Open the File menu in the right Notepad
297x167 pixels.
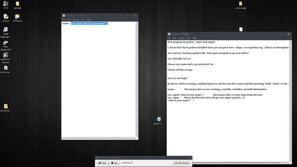(169, 38)
